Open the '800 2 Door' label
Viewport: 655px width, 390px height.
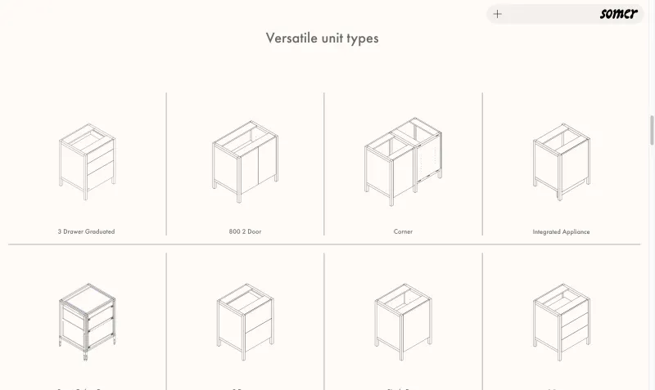pos(245,231)
